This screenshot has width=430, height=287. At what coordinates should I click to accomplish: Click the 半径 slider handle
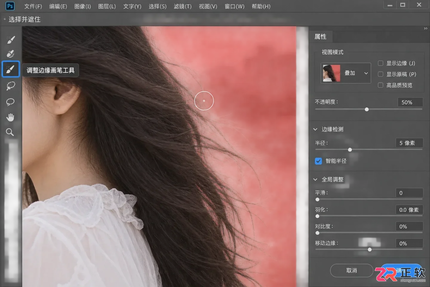coord(350,150)
